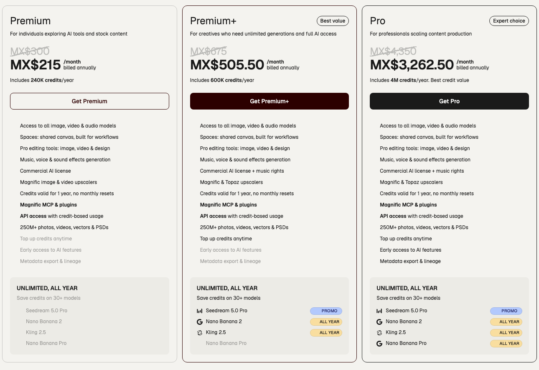Click Seedream 5.0 Pro icon in Pro plan
539x370 pixels.
tap(379, 311)
